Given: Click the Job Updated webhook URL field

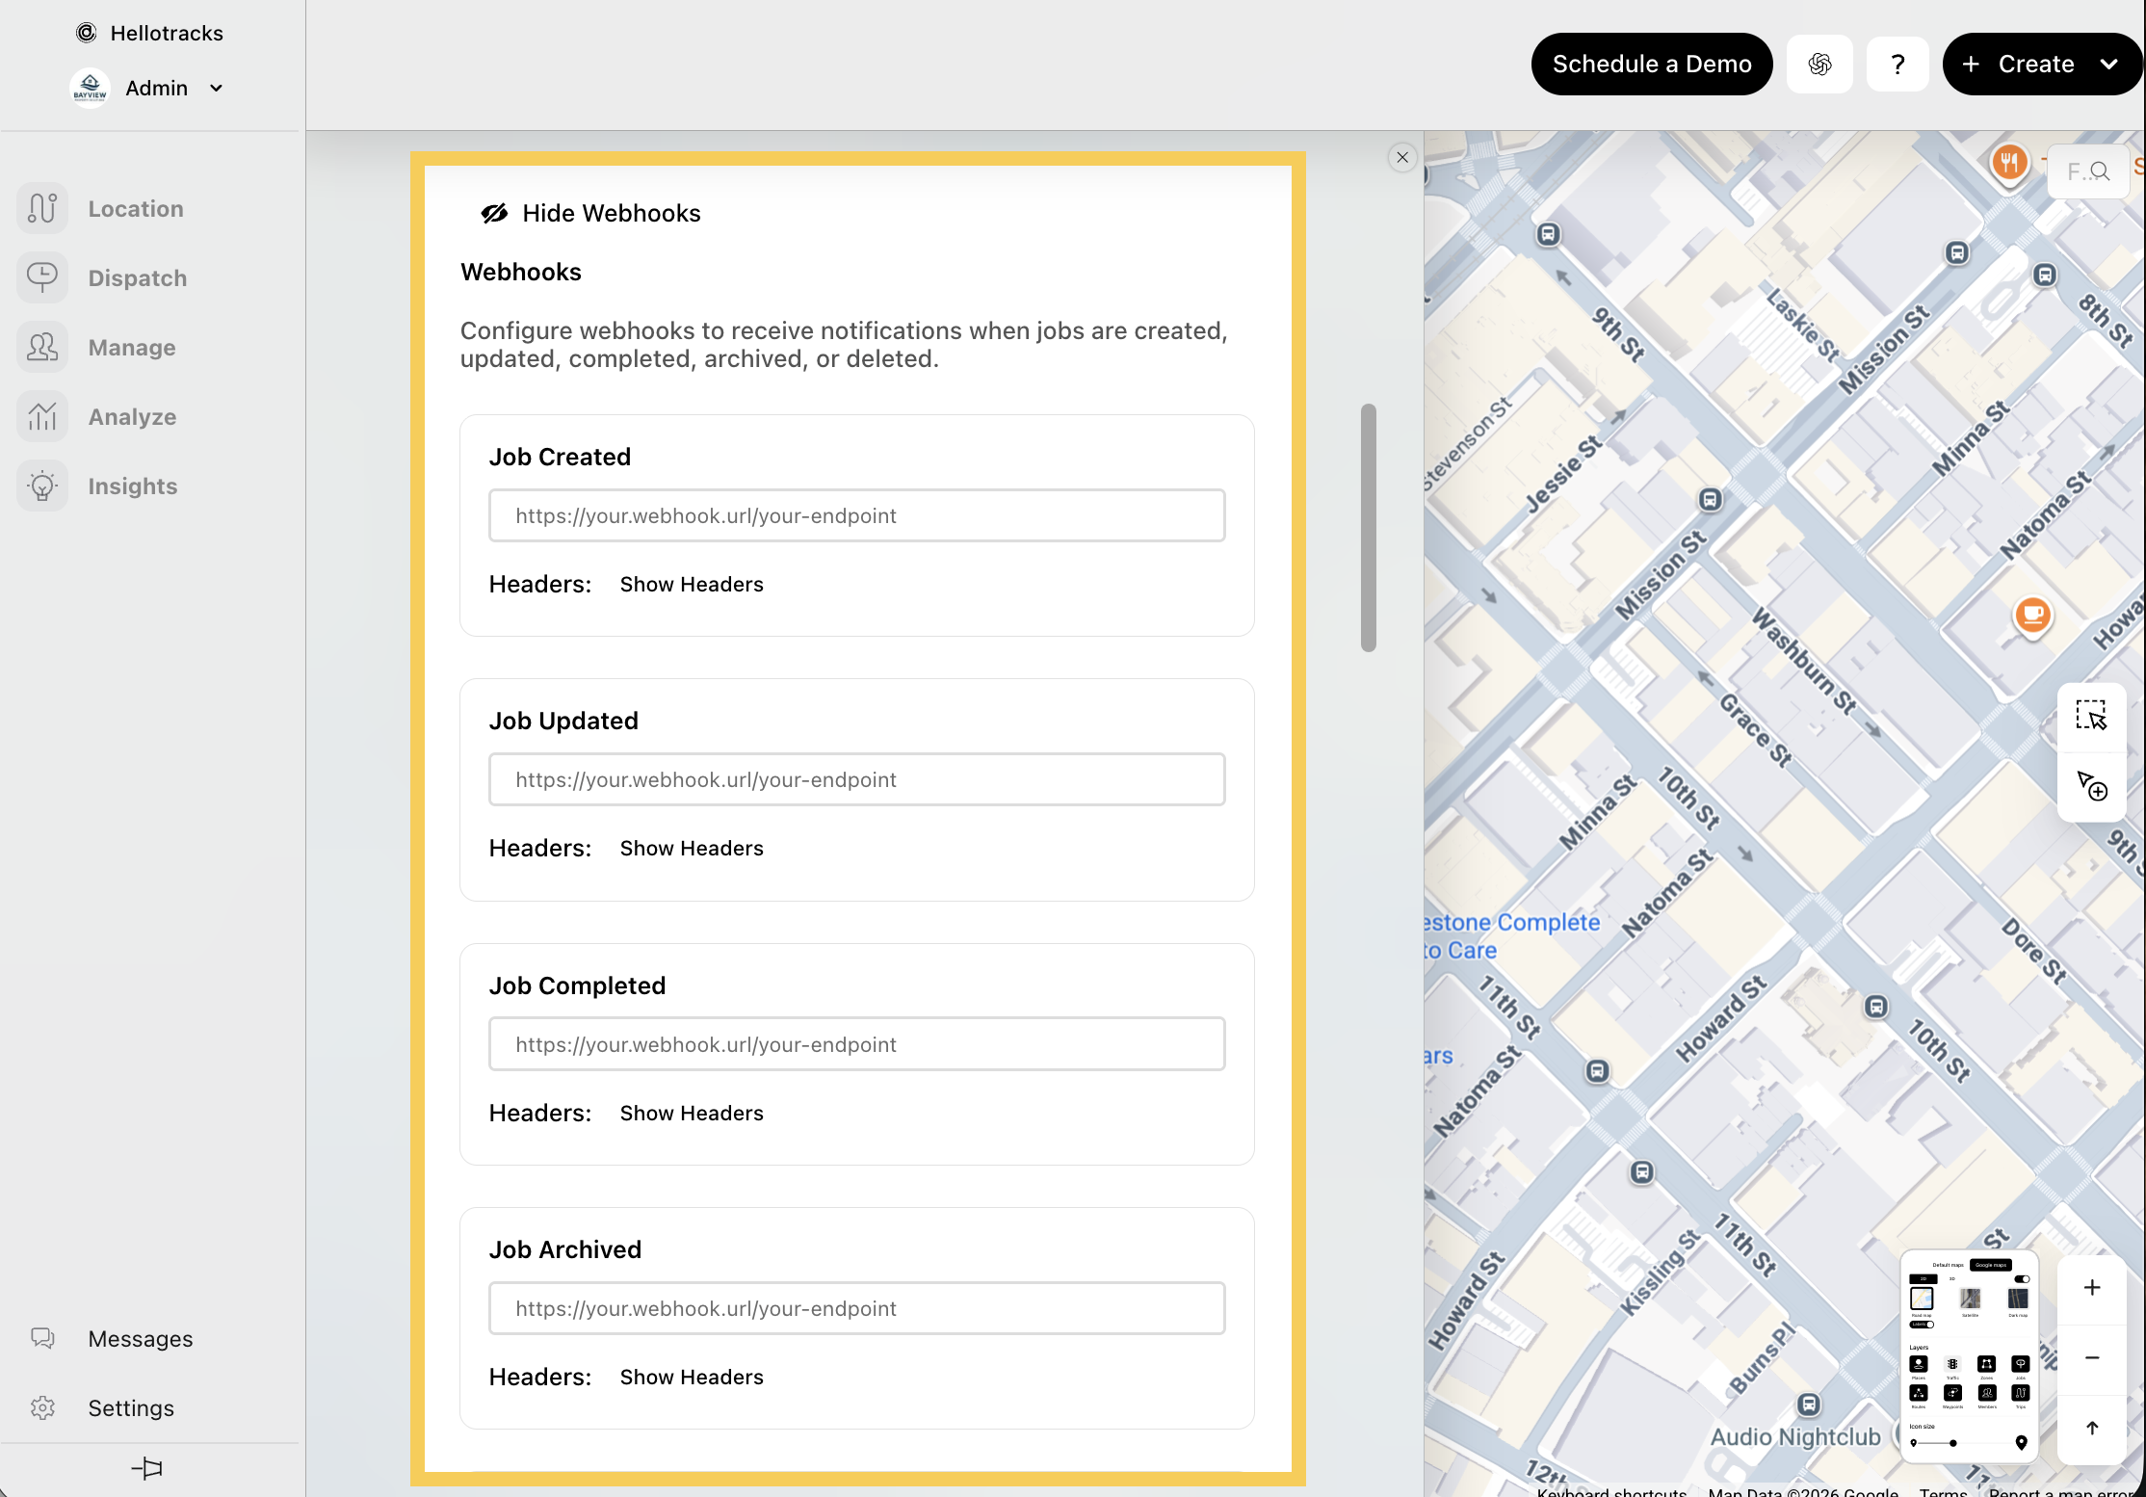Looking at the screenshot, I should tap(856, 779).
